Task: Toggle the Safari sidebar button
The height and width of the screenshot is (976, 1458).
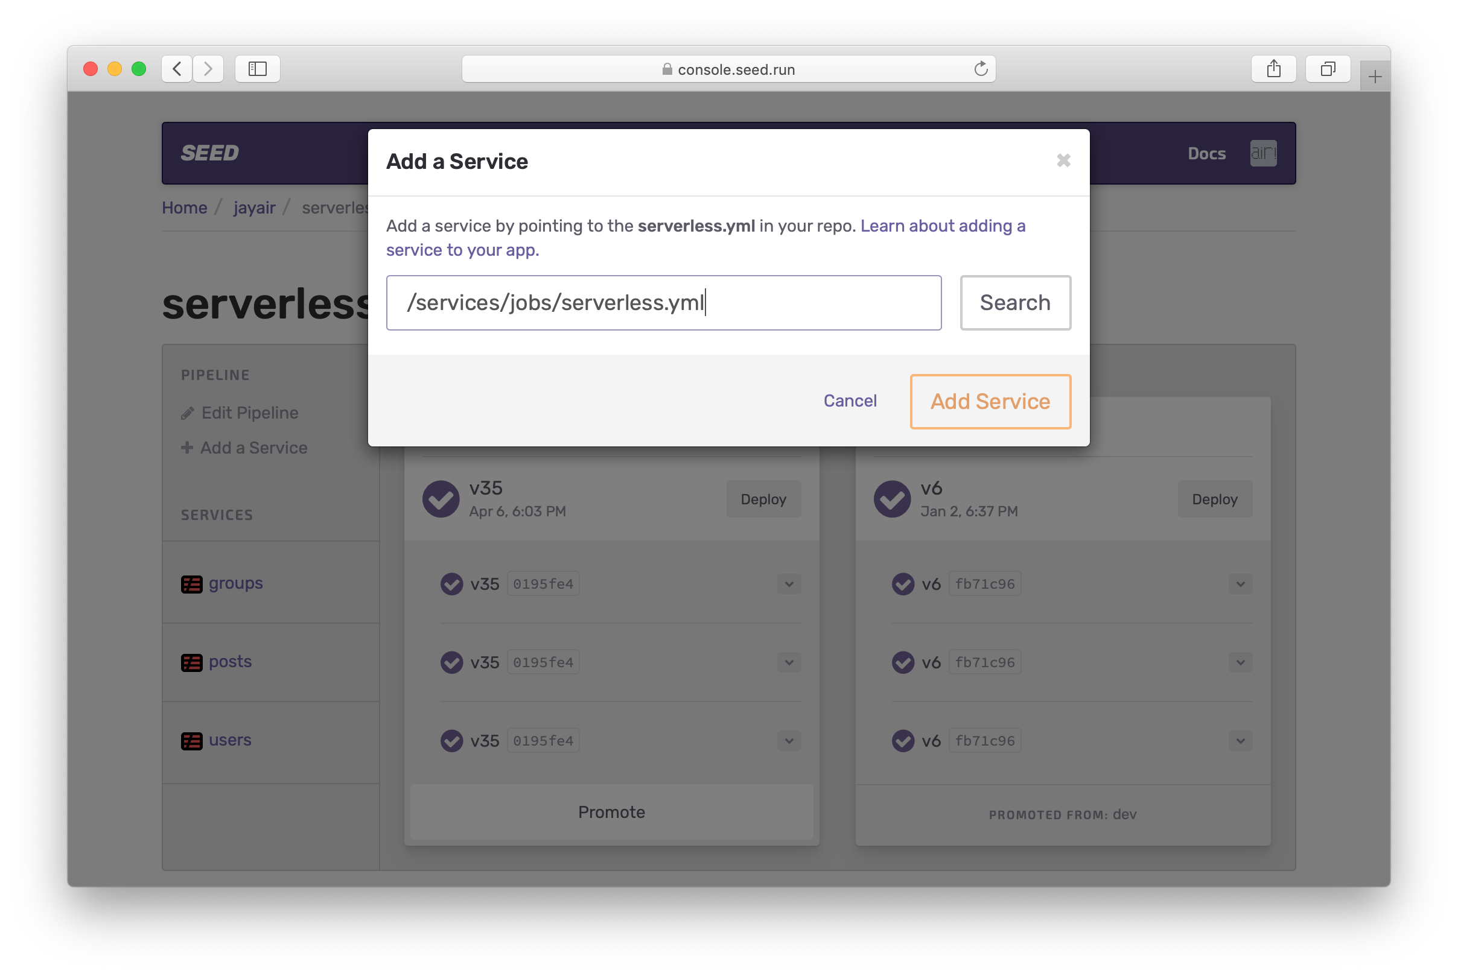Action: 257,69
